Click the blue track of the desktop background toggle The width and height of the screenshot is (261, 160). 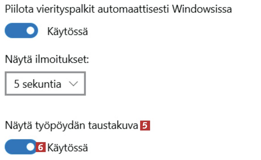point(14,147)
